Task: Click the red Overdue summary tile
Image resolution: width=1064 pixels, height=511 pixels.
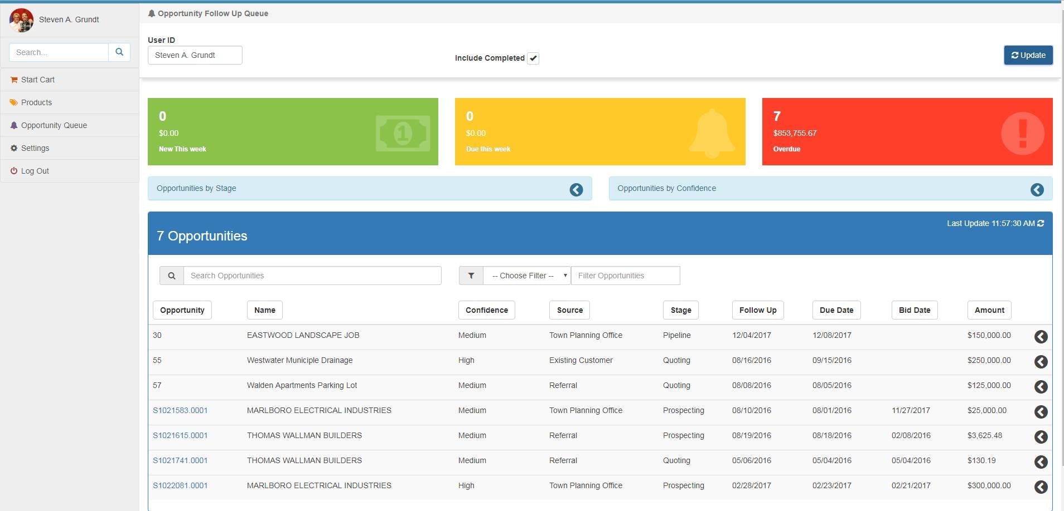Action: (907, 131)
